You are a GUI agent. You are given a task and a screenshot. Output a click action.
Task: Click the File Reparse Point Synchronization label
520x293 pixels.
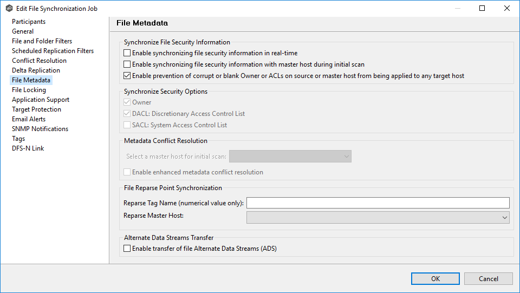[173, 188]
